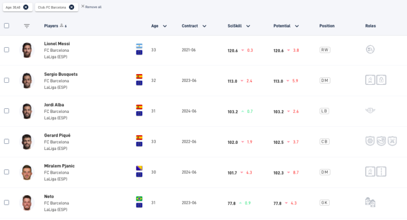
Task: Click Jordi Alba's winged role icon
Action: [370, 111]
